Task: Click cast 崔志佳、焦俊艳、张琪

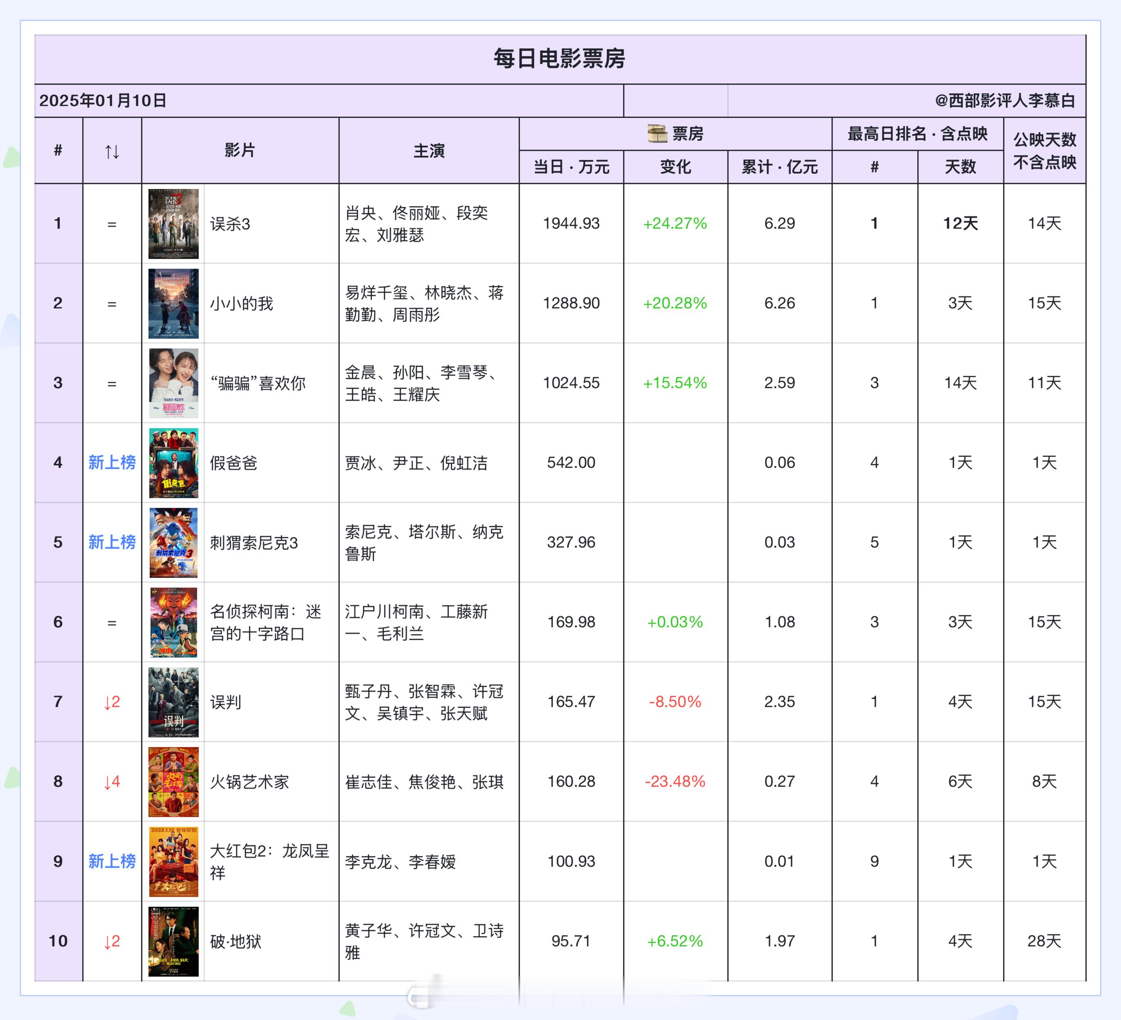Action: pos(424,782)
